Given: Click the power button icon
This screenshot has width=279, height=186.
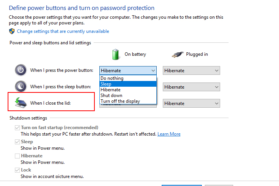Looking at the screenshot, I should [x=21, y=70].
